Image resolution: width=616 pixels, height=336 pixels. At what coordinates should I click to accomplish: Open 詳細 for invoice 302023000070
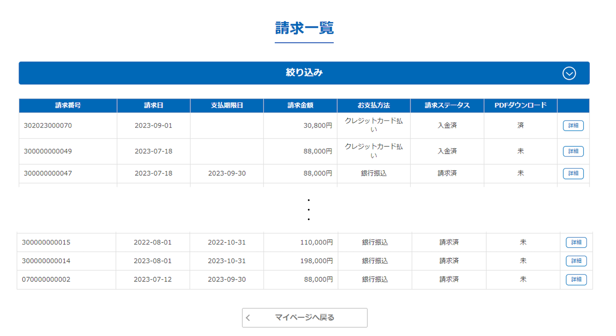tap(573, 125)
